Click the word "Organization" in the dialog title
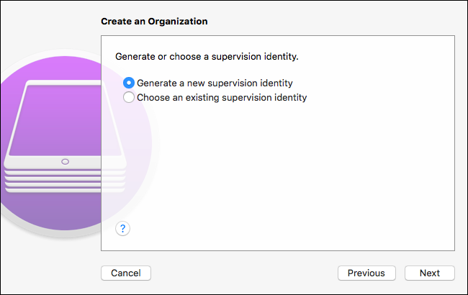Screen dimensions: 468x295 point(179,22)
